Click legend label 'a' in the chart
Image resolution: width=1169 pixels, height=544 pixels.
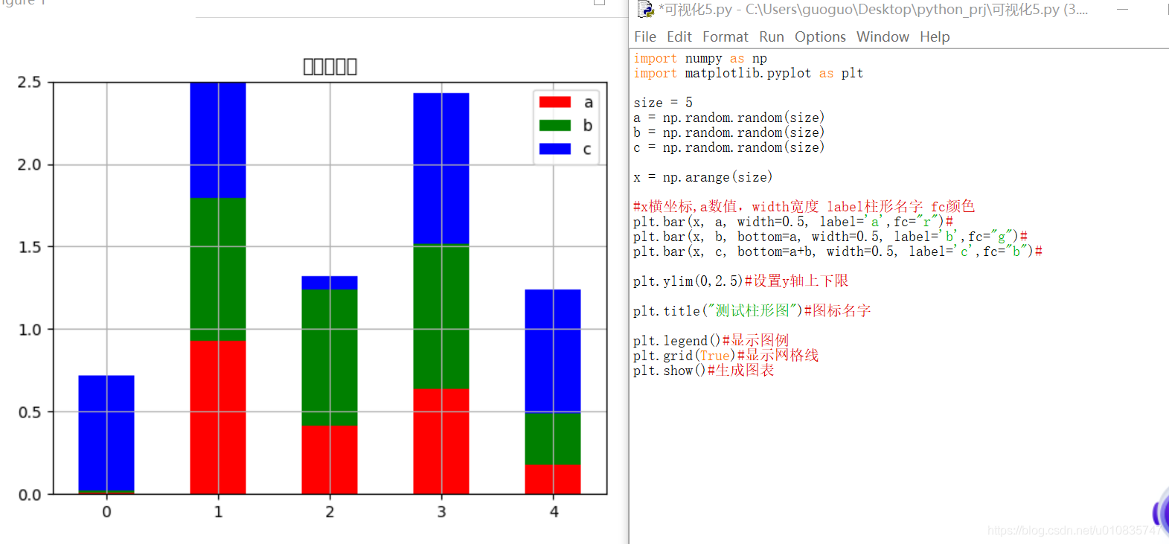(588, 103)
